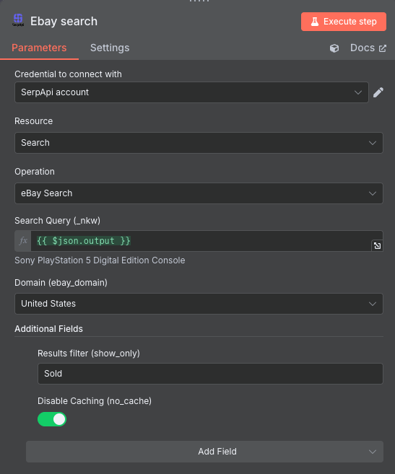Open the Domain dropdown showing United States
Screen dimensions: 395x474
point(199,304)
